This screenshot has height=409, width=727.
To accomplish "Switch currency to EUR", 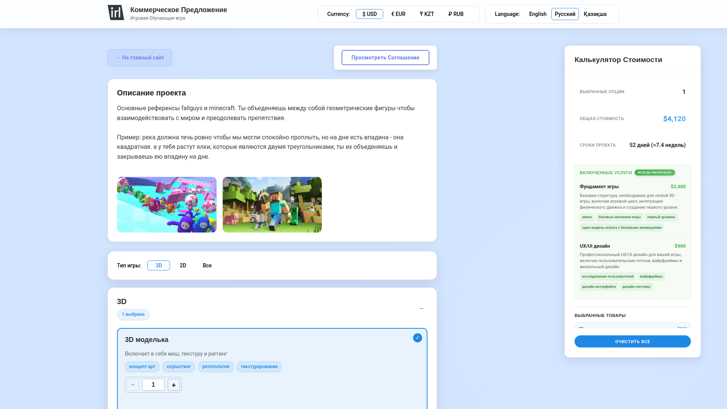I will point(398,14).
